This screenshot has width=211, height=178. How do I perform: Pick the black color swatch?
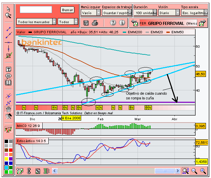pyautogui.click(x=6, y=141)
